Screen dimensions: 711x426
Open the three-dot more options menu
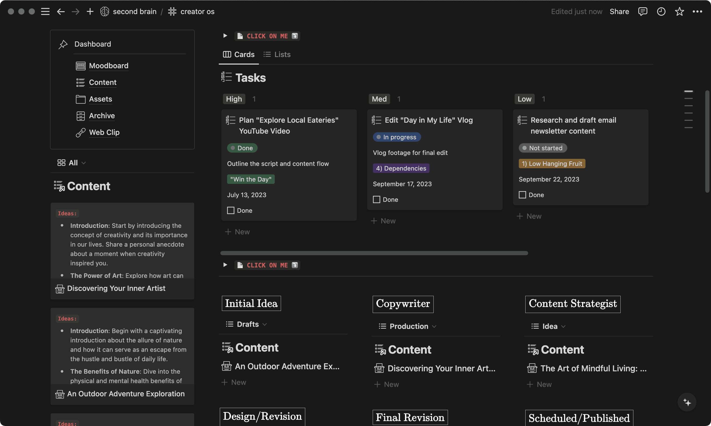[x=697, y=11]
